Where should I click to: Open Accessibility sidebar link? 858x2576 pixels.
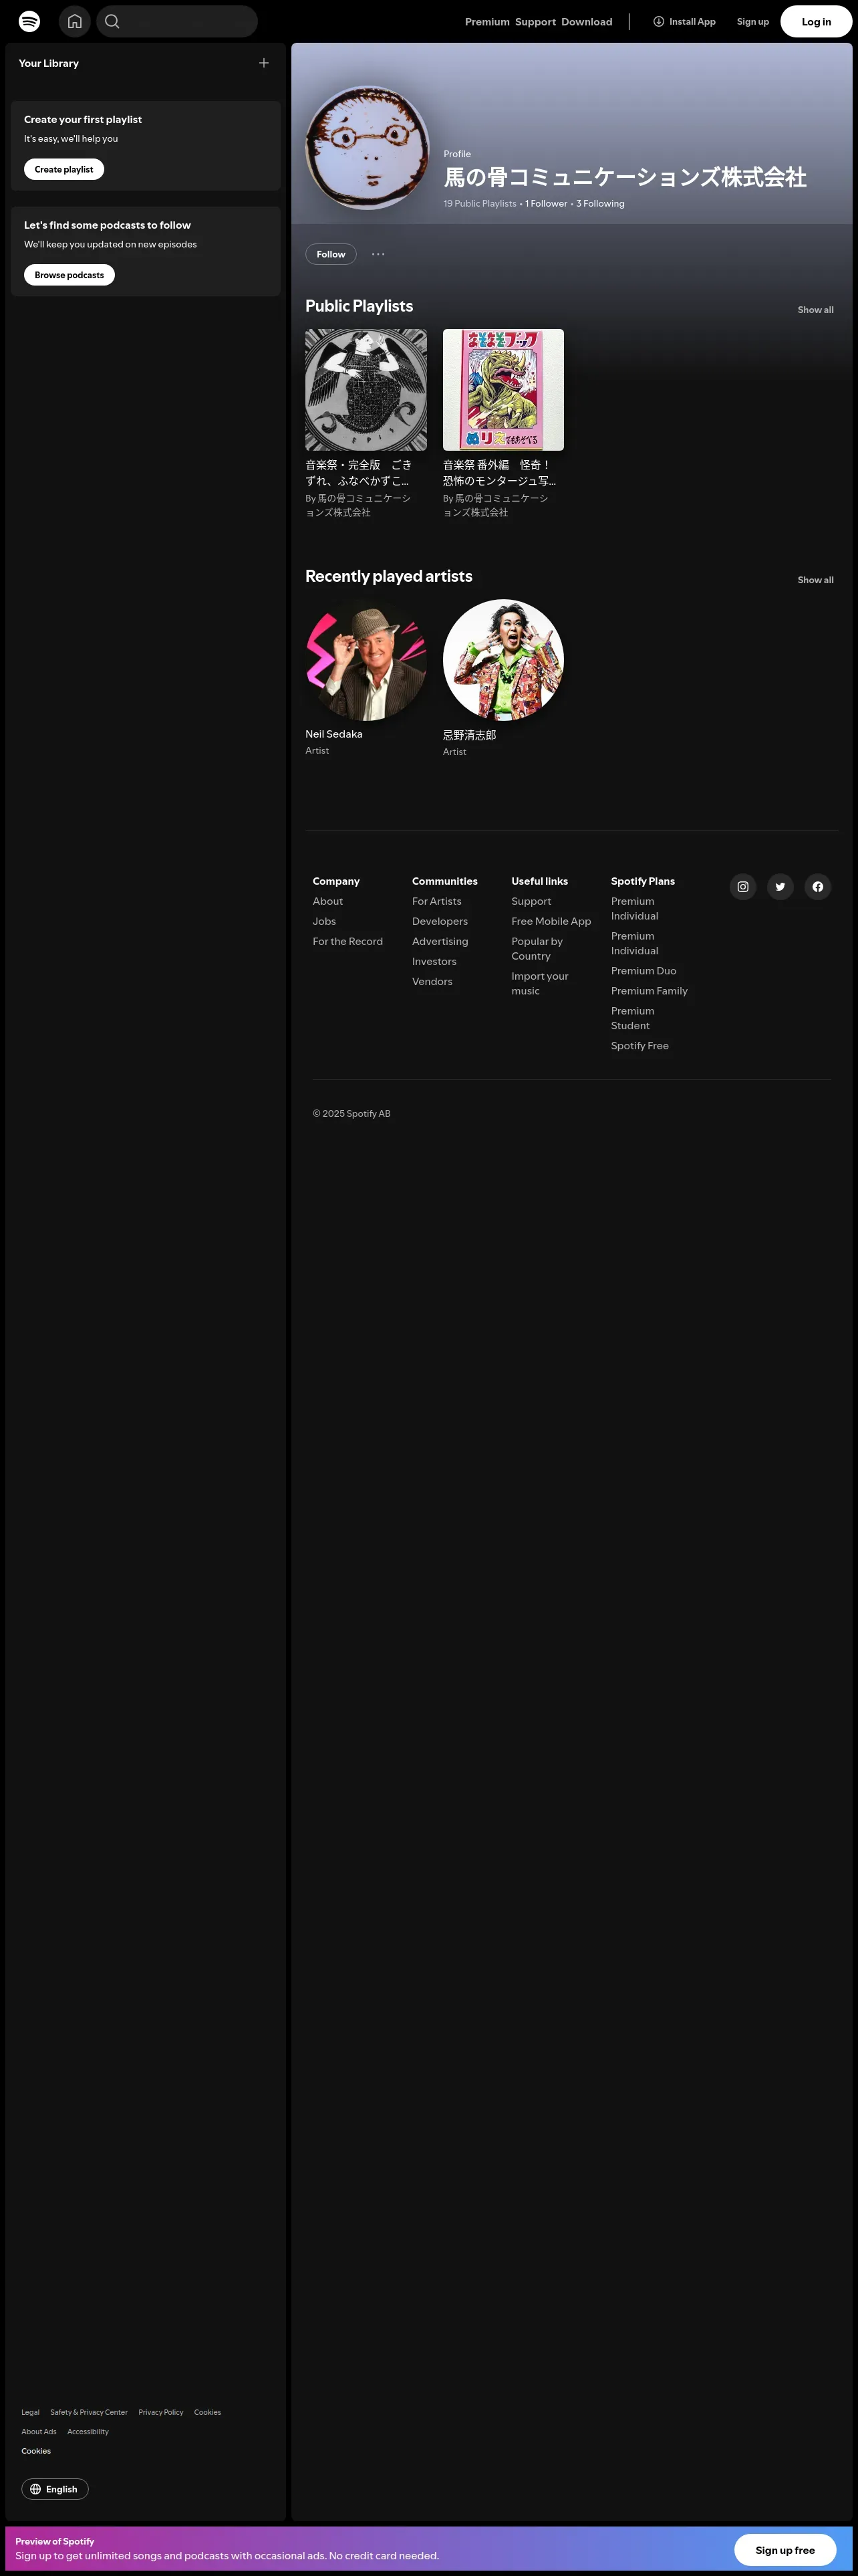point(88,2431)
